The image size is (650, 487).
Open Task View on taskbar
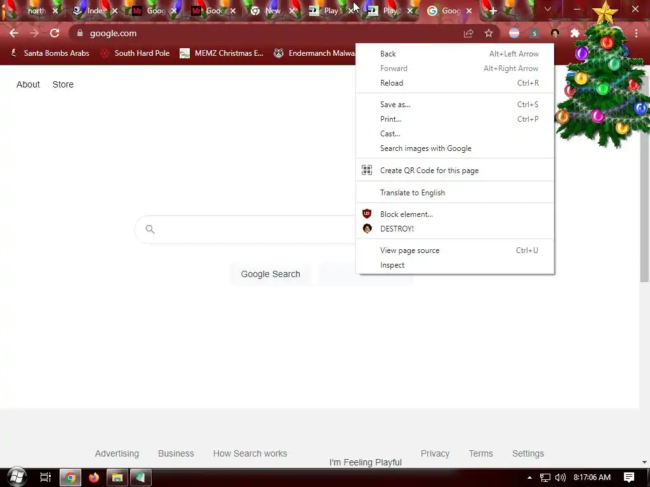(x=45, y=477)
